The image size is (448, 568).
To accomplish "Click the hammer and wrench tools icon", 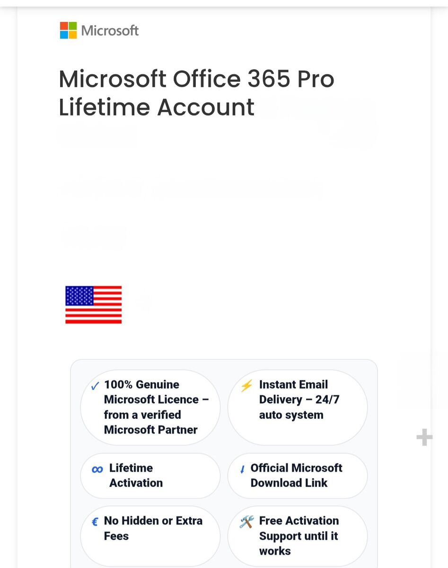I will point(246,522).
